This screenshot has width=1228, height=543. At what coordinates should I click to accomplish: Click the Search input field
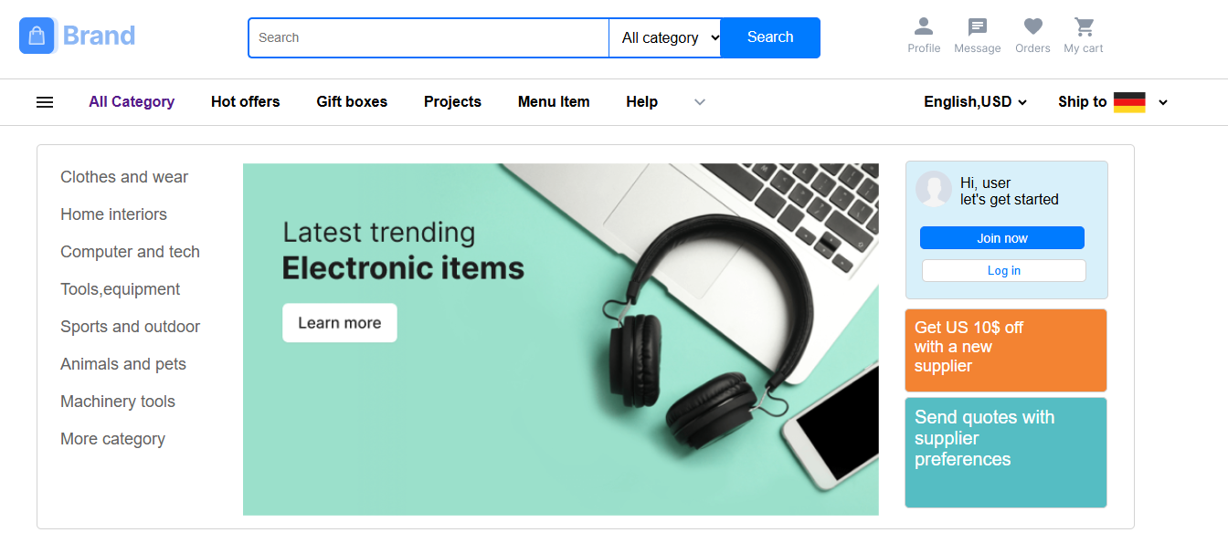429,37
